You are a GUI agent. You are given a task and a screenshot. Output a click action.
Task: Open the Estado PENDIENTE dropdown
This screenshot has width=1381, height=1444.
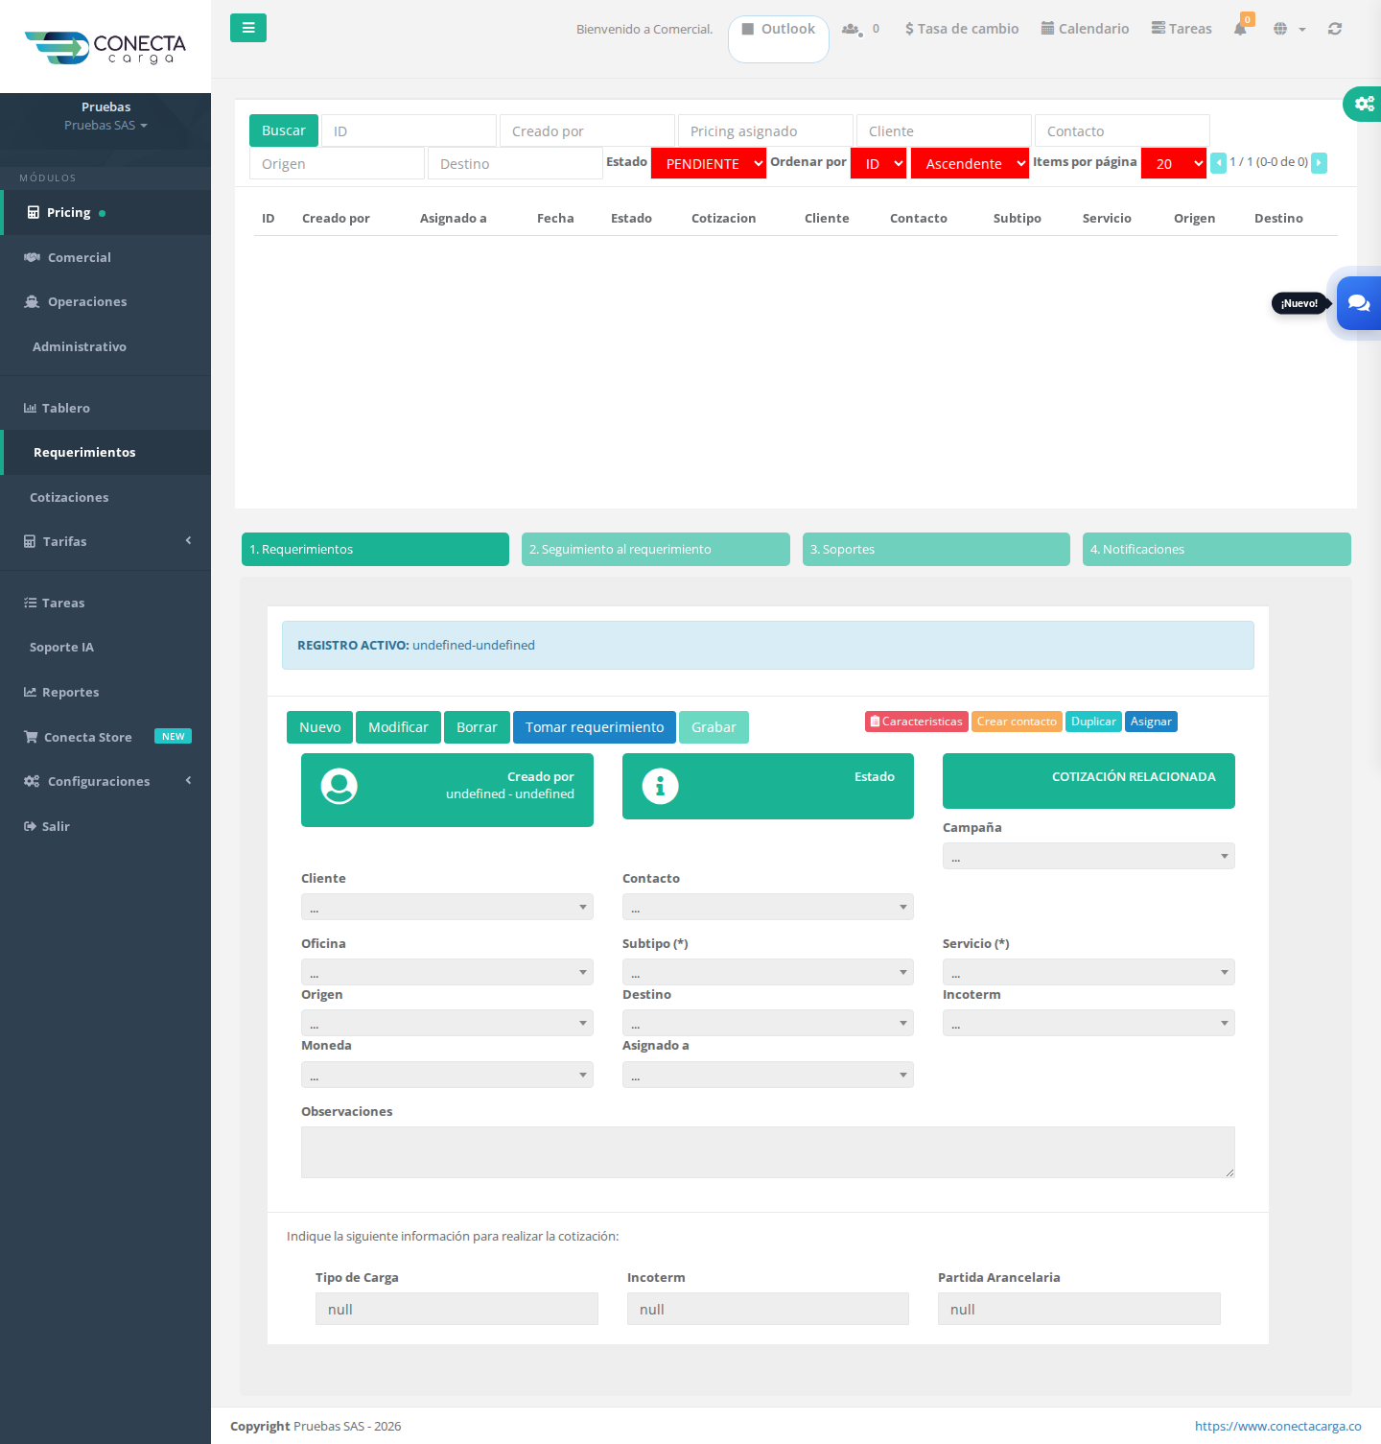[709, 163]
